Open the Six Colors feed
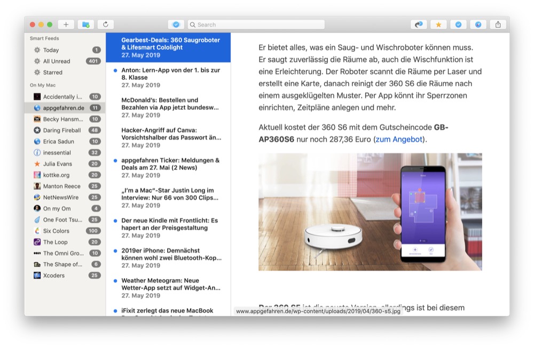 [56, 231]
